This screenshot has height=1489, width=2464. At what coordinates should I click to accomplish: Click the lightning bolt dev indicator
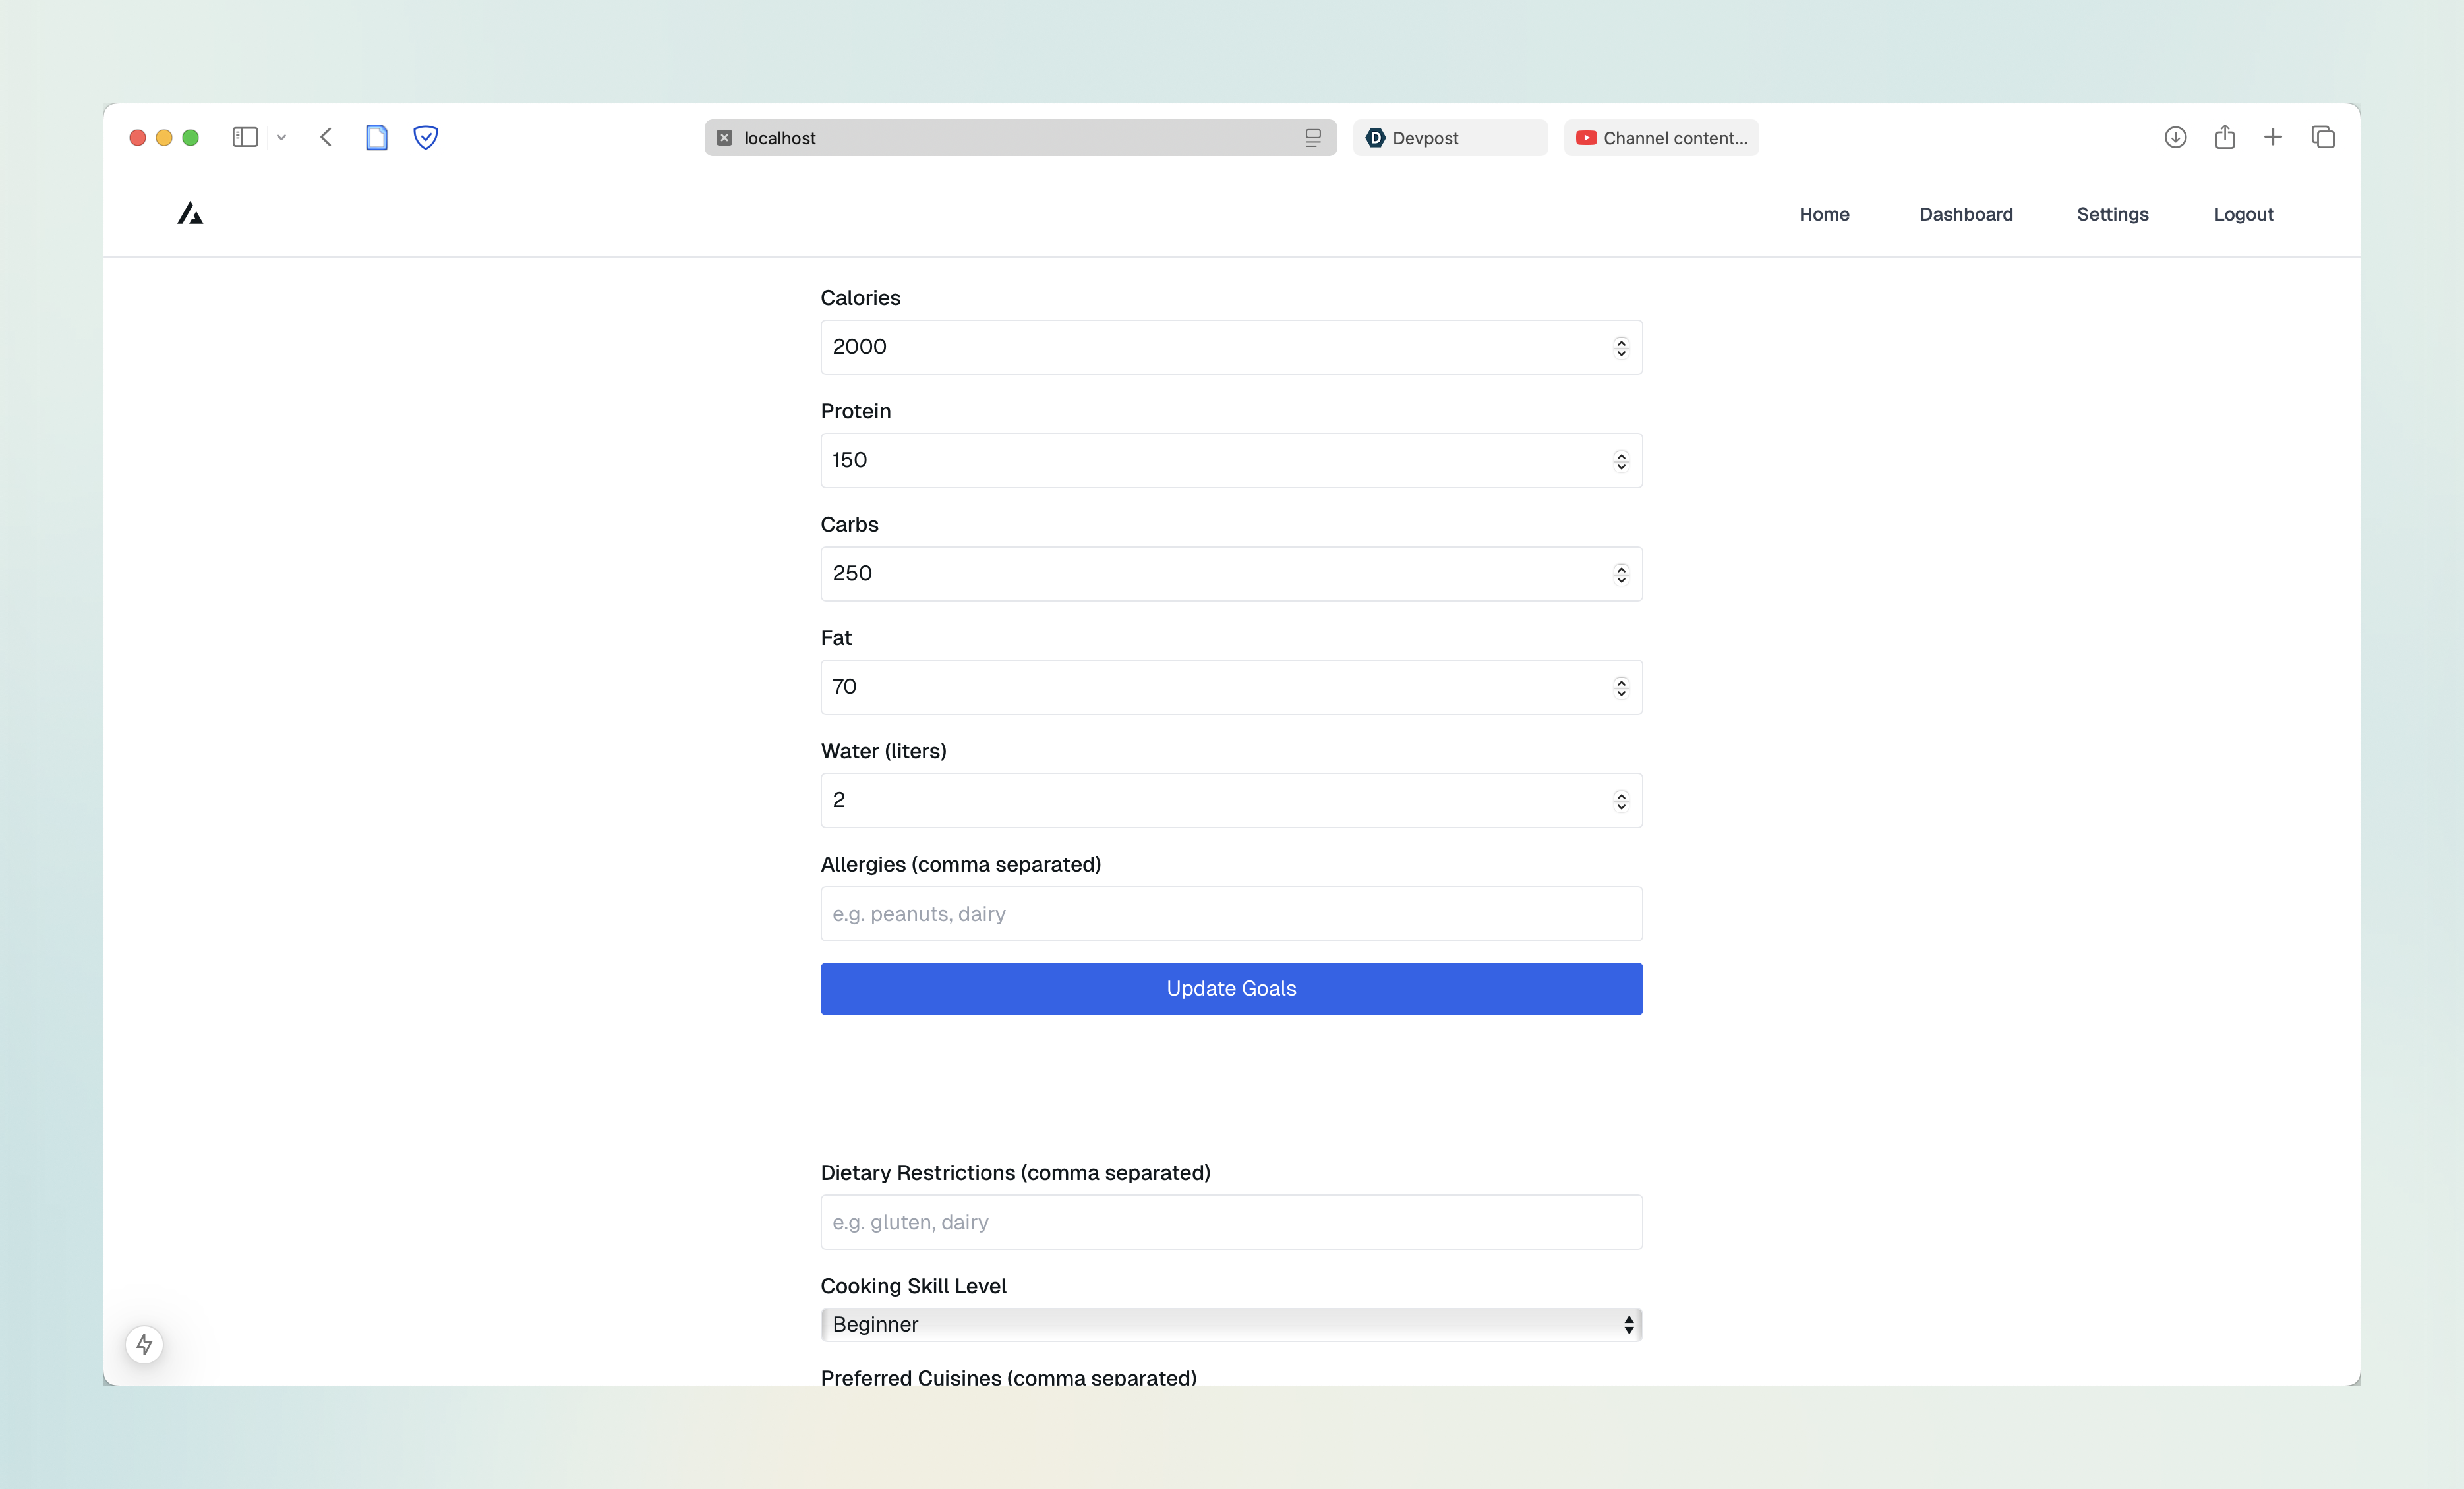coord(145,1344)
